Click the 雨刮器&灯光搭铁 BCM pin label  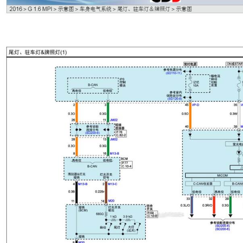tap(77, 176)
